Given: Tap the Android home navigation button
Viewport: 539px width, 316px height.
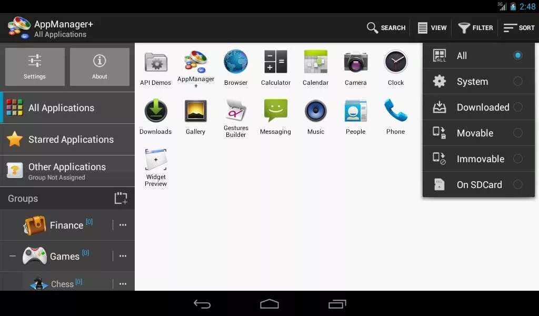Looking at the screenshot, I should [269, 304].
